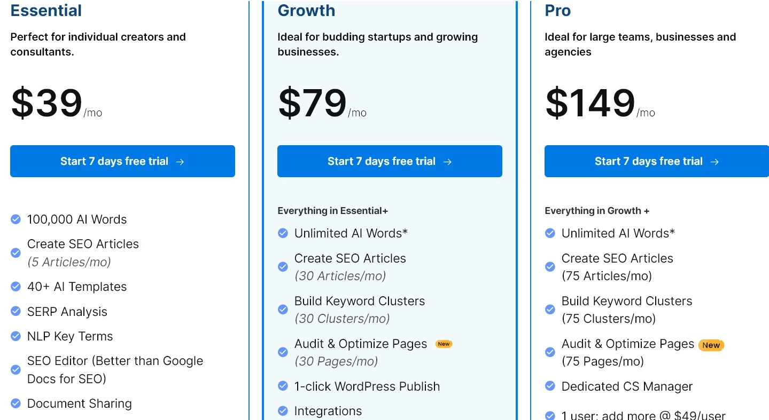Screen dimensions: 769x420
Task: Select the Growth plan heading
Action: (x=306, y=10)
